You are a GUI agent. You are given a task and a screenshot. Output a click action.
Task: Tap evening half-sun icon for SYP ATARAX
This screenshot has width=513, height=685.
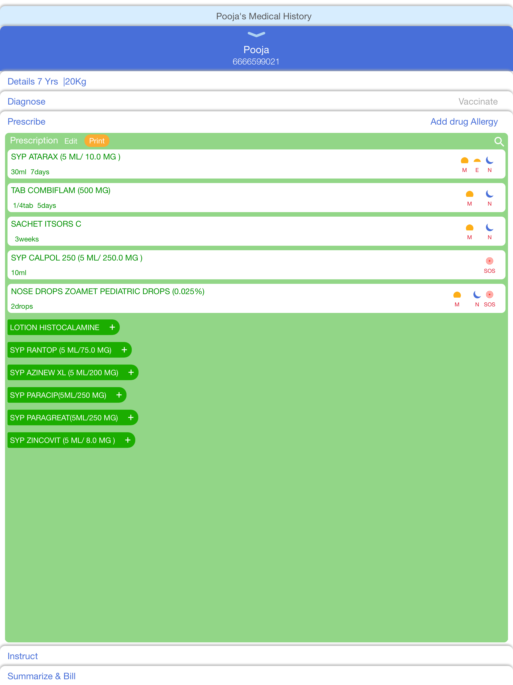(477, 161)
